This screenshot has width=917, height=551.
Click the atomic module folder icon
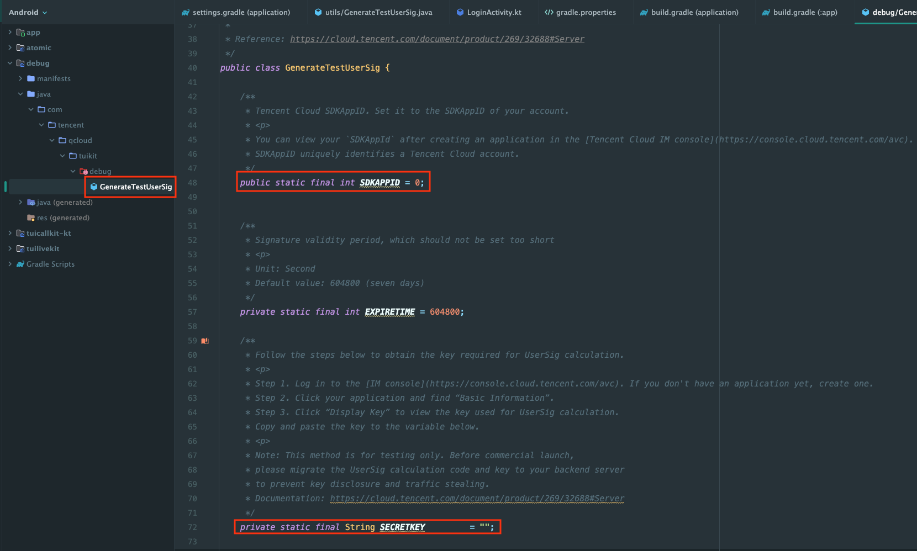[20, 48]
